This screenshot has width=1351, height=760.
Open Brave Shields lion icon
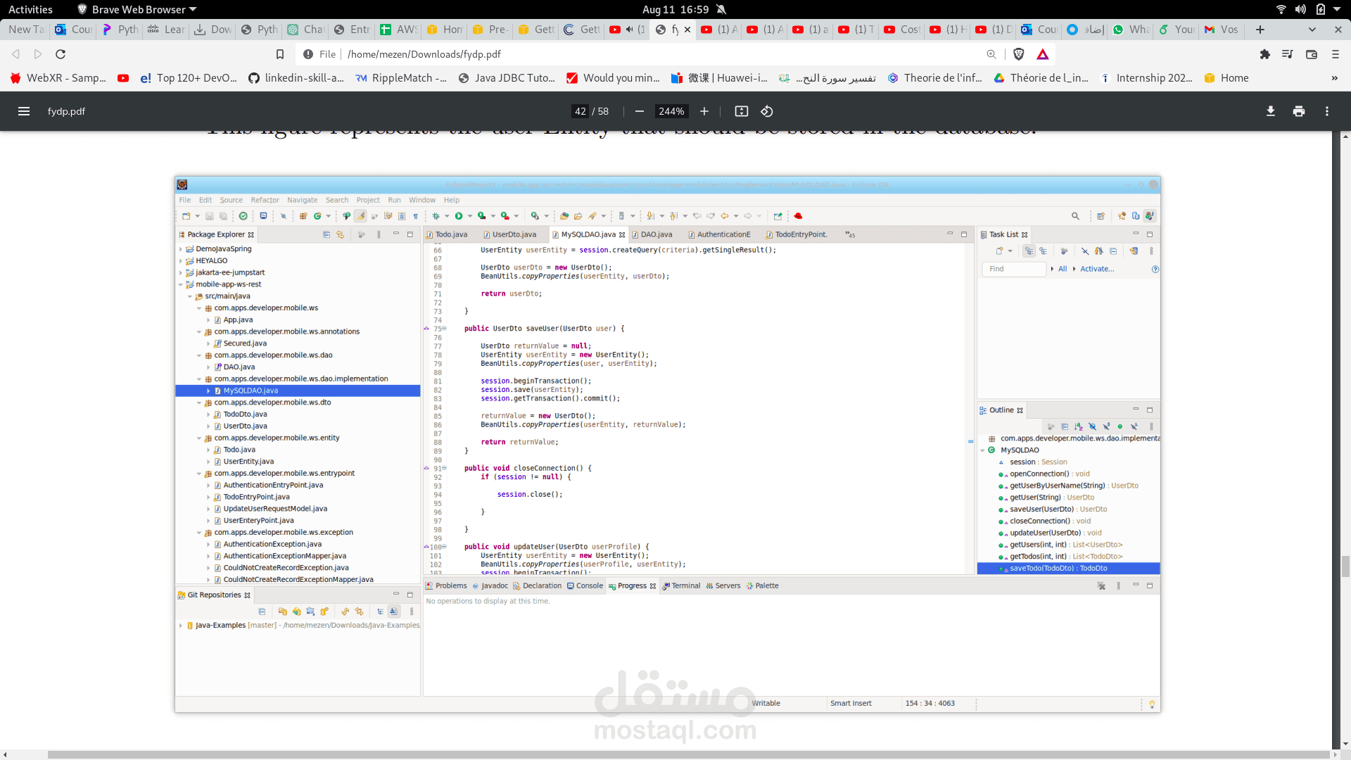coord(1018,54)
